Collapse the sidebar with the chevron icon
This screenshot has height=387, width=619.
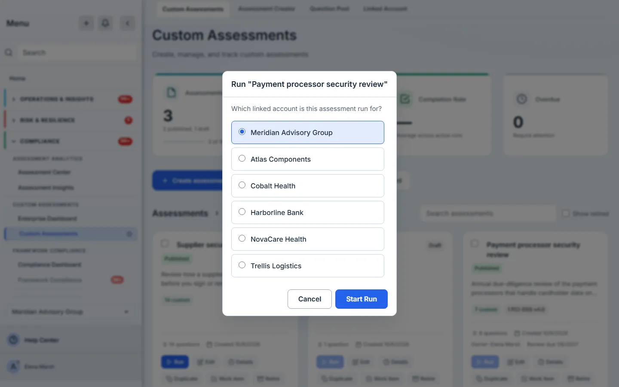(x=127, y=23)
